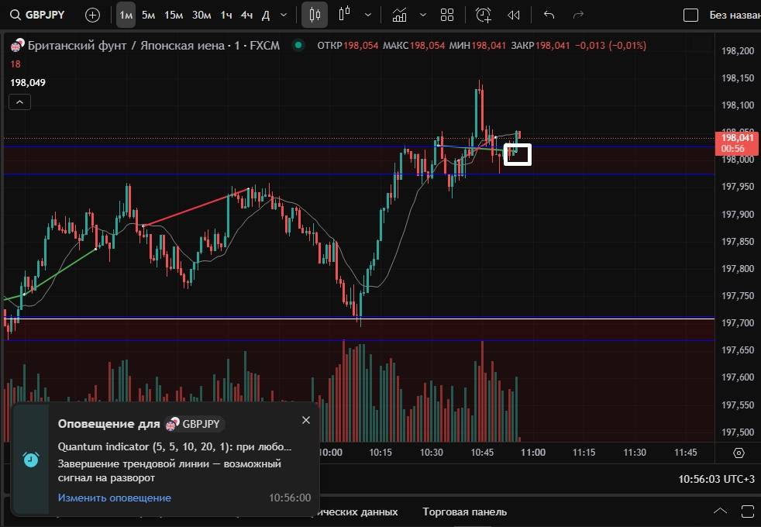
Task: Create alert with the alarm clock icon
Action: [x=484, y=15]
